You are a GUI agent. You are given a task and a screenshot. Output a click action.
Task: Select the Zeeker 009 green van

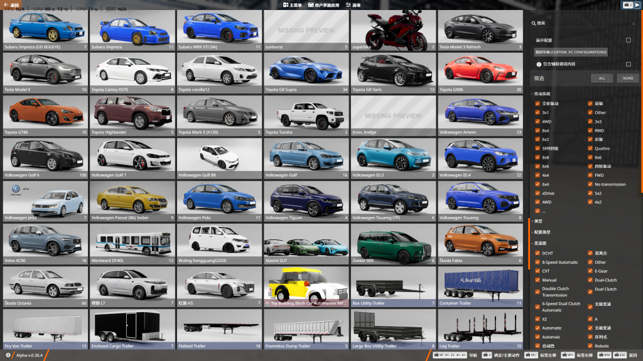click(x=393, y=244)
